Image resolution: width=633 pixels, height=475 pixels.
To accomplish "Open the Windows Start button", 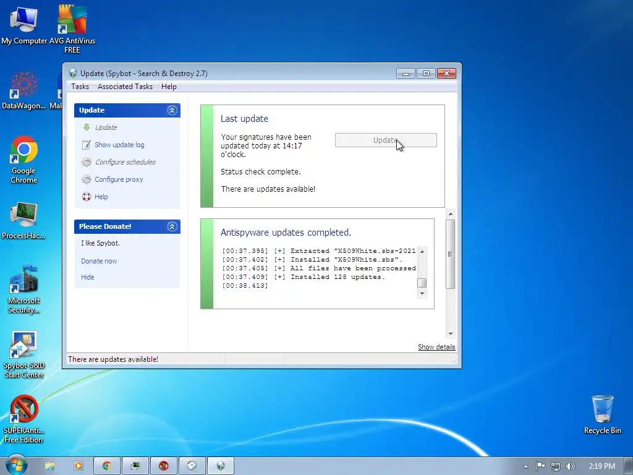I will click(x=17, y=466).
